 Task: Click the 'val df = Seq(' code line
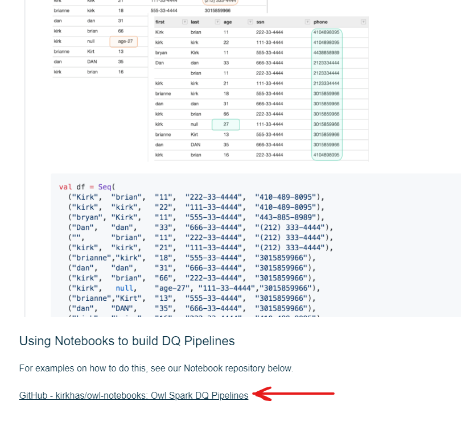(87, 187)
